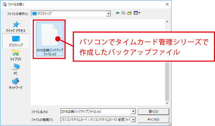Screen dimensions: 215x126
Task: Create a new folder via toolbar icon
Action: [x=130, y=13]
